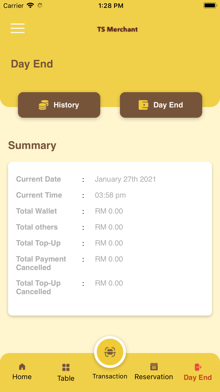Tap the TS Merchant title
220x392 pixels.
click(x=117, y=29)
